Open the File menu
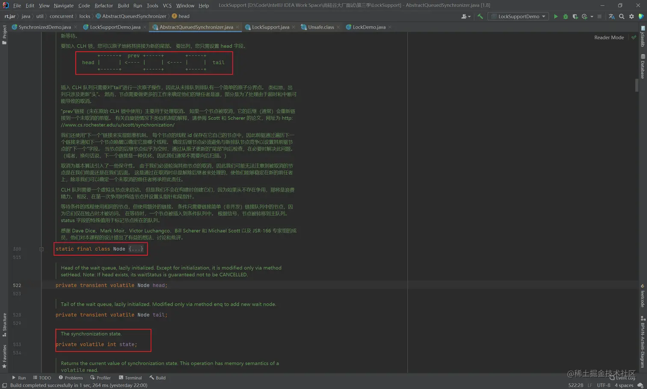Screen dimensions: 647x389 pyautogui.click(x=17, y=6)
